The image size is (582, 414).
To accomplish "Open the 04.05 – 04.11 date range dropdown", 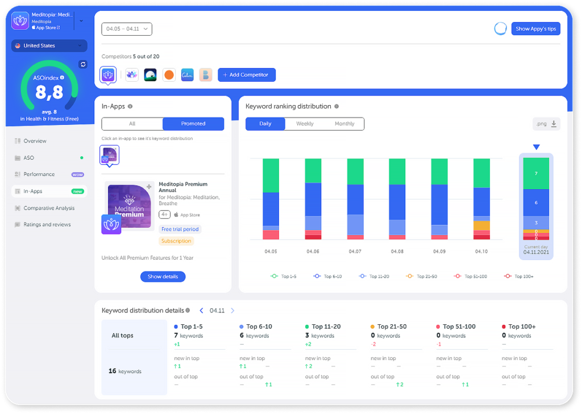I will pyautogui.click(x=127, y=29).
